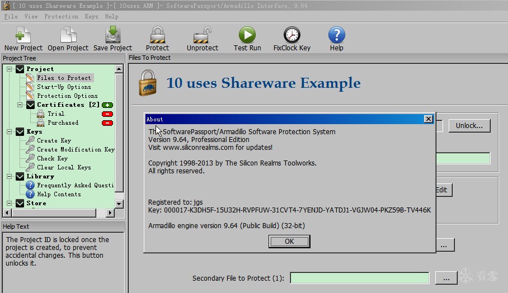Screen dimensions: 508x293
Task: Toggle the Store section checkbox
Action: tap(20, 204)
